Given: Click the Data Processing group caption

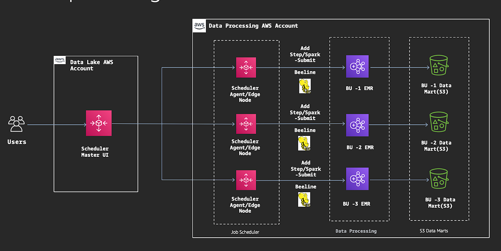Looking at the screenshot, I should [x=356, y=231].
